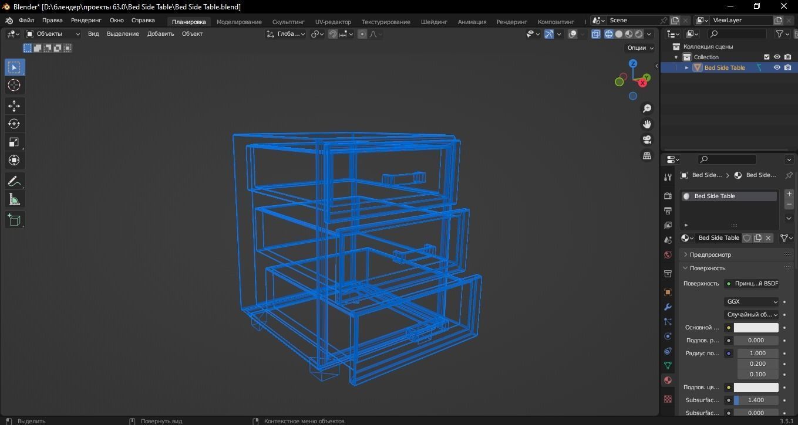Open the outliner filter dropdown

(783, 34)
